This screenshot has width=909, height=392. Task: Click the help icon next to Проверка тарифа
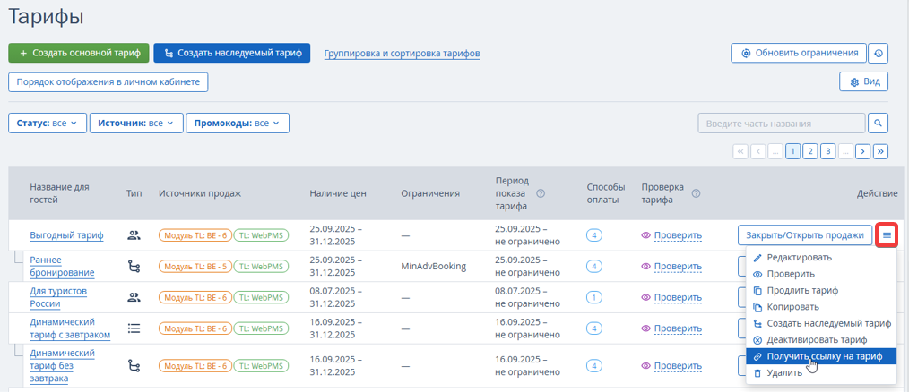(696, 193)
